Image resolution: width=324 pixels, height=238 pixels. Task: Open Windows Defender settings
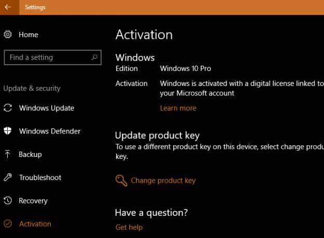(x=50, y=131)
